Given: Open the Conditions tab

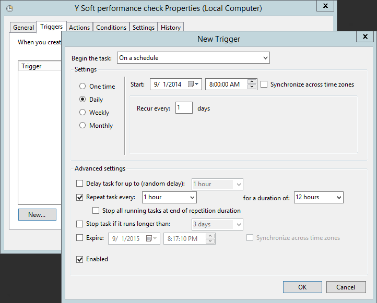Looking at the screenshot, I should [111, 28].
